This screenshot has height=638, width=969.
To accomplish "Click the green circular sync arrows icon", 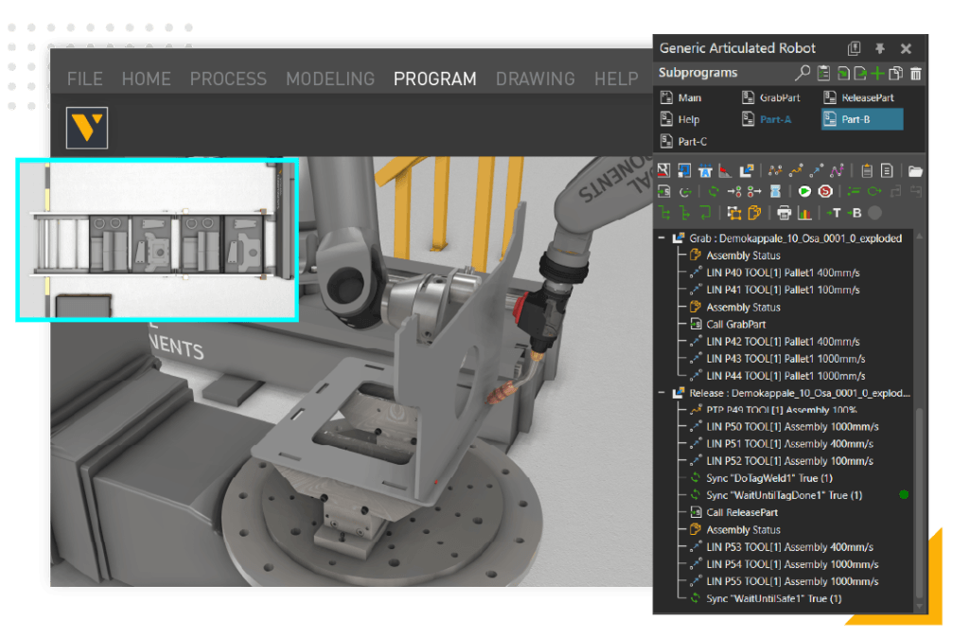I will click(714, 191).
